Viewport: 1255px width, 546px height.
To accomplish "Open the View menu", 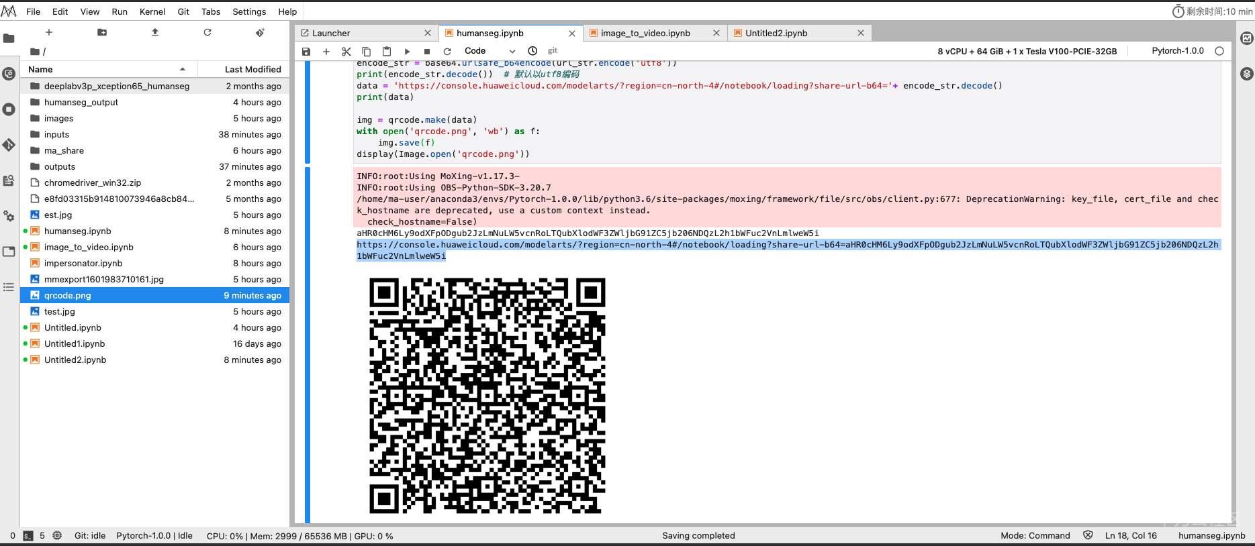I will [x=90, y=11].
